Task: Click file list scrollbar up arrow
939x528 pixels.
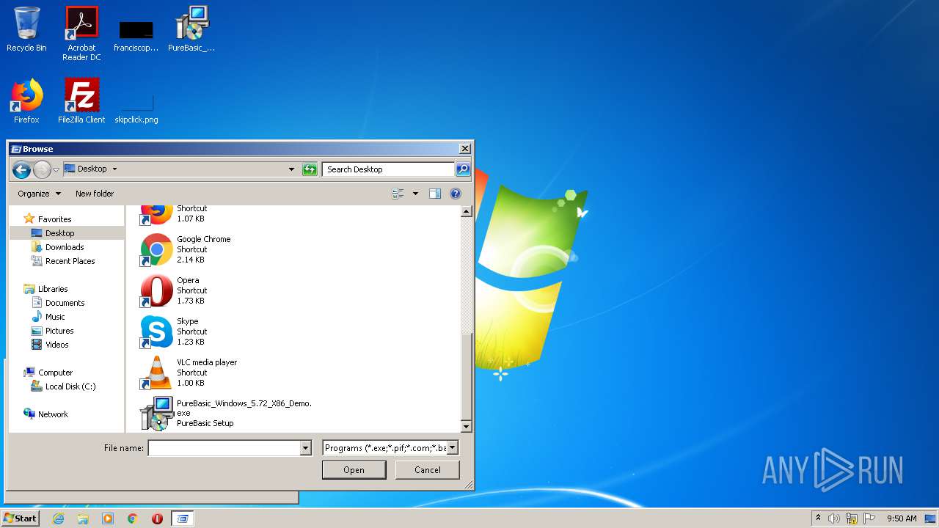Action: click(x=466, y=211)
